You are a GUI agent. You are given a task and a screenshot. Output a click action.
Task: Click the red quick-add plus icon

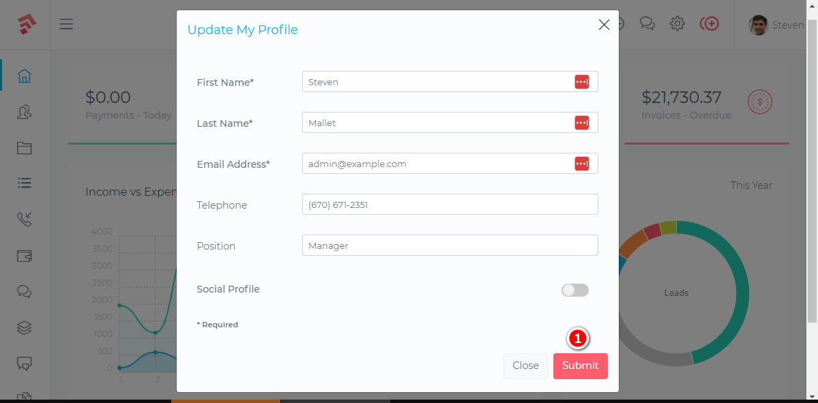(710, 24)
